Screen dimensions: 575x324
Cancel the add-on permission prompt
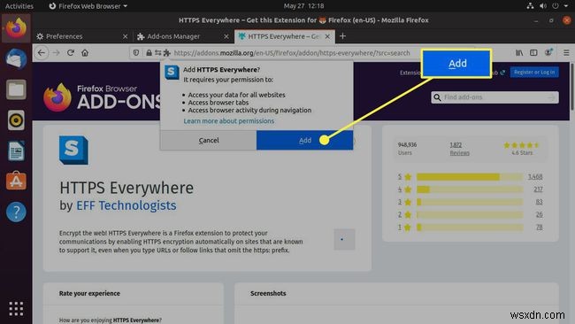point(209,140)
